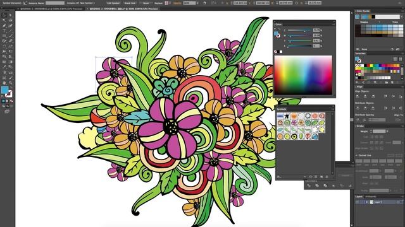The image size is (405, 227).
Task: Select the Eyedropper tool
Action: pos(4,67)
